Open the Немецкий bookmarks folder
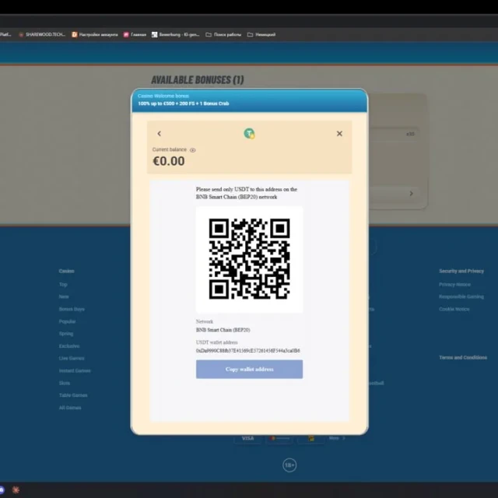498x498 pixels. (x=261, y=34)
